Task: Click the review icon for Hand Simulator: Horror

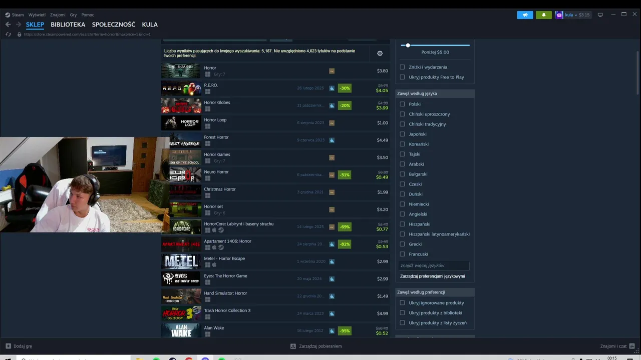Action: (x=332, y=296)
